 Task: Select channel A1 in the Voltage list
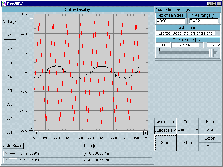pyautogui.click(x=9, y=35)
